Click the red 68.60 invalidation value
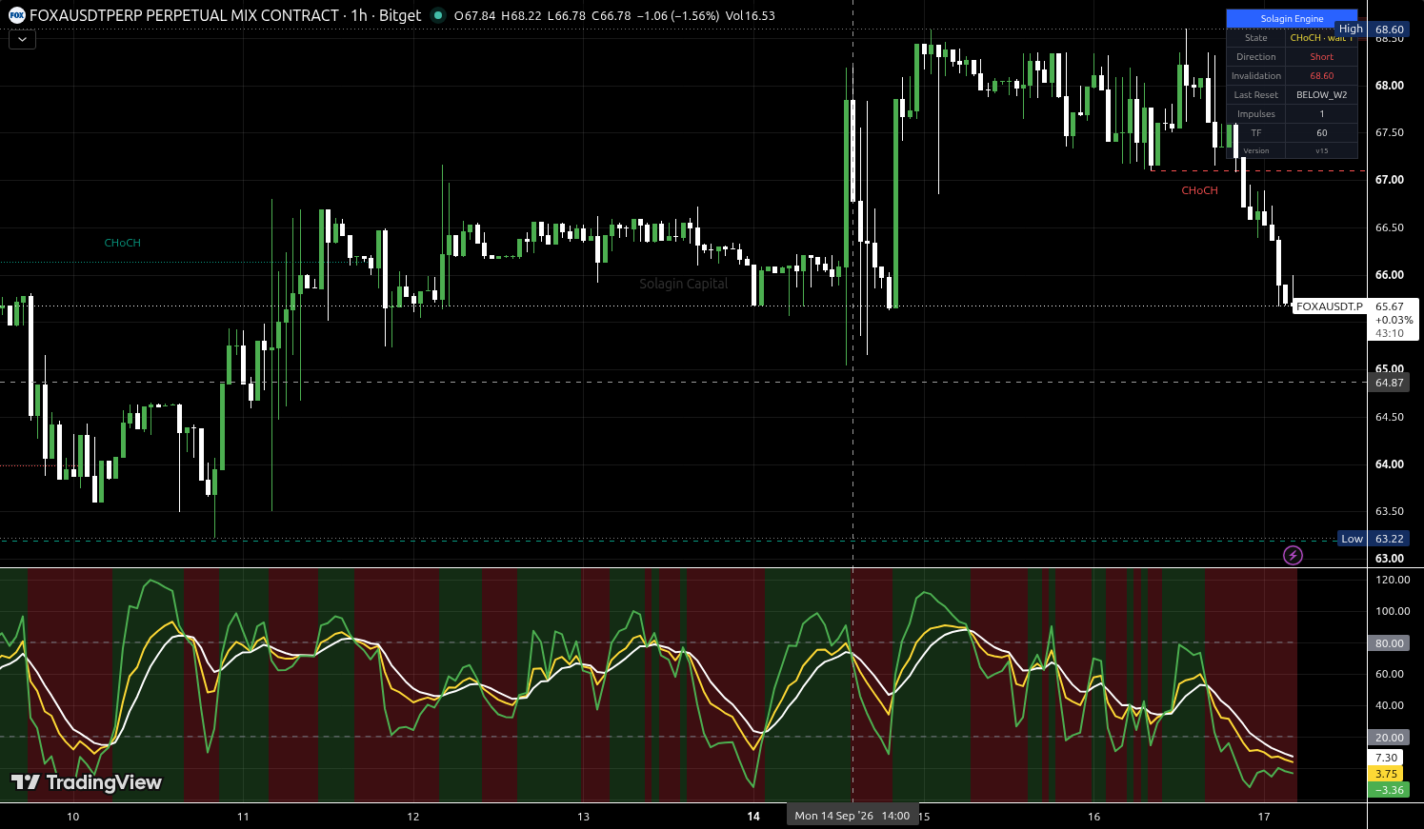 coord(1321,75)
